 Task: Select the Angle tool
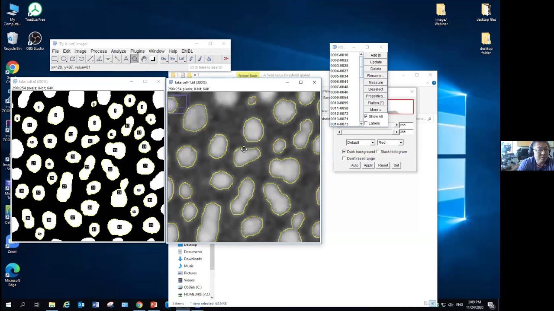click(99, 59)
